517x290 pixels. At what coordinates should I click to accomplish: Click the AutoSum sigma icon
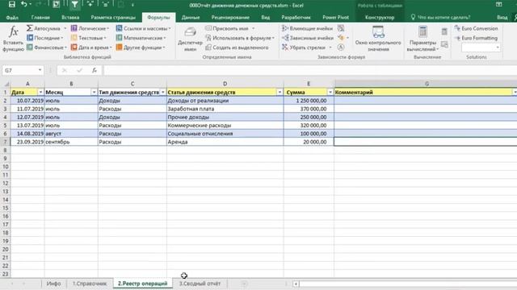pyautogui.click(x=30, y=28)
